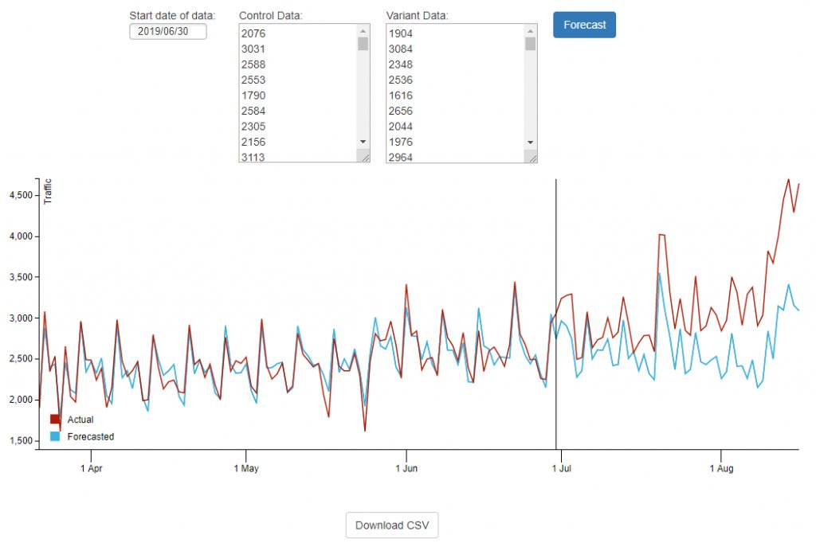This screenshot has width=816, height=543.
Task: Click the blue Forecast button
Action: (584, 25)
